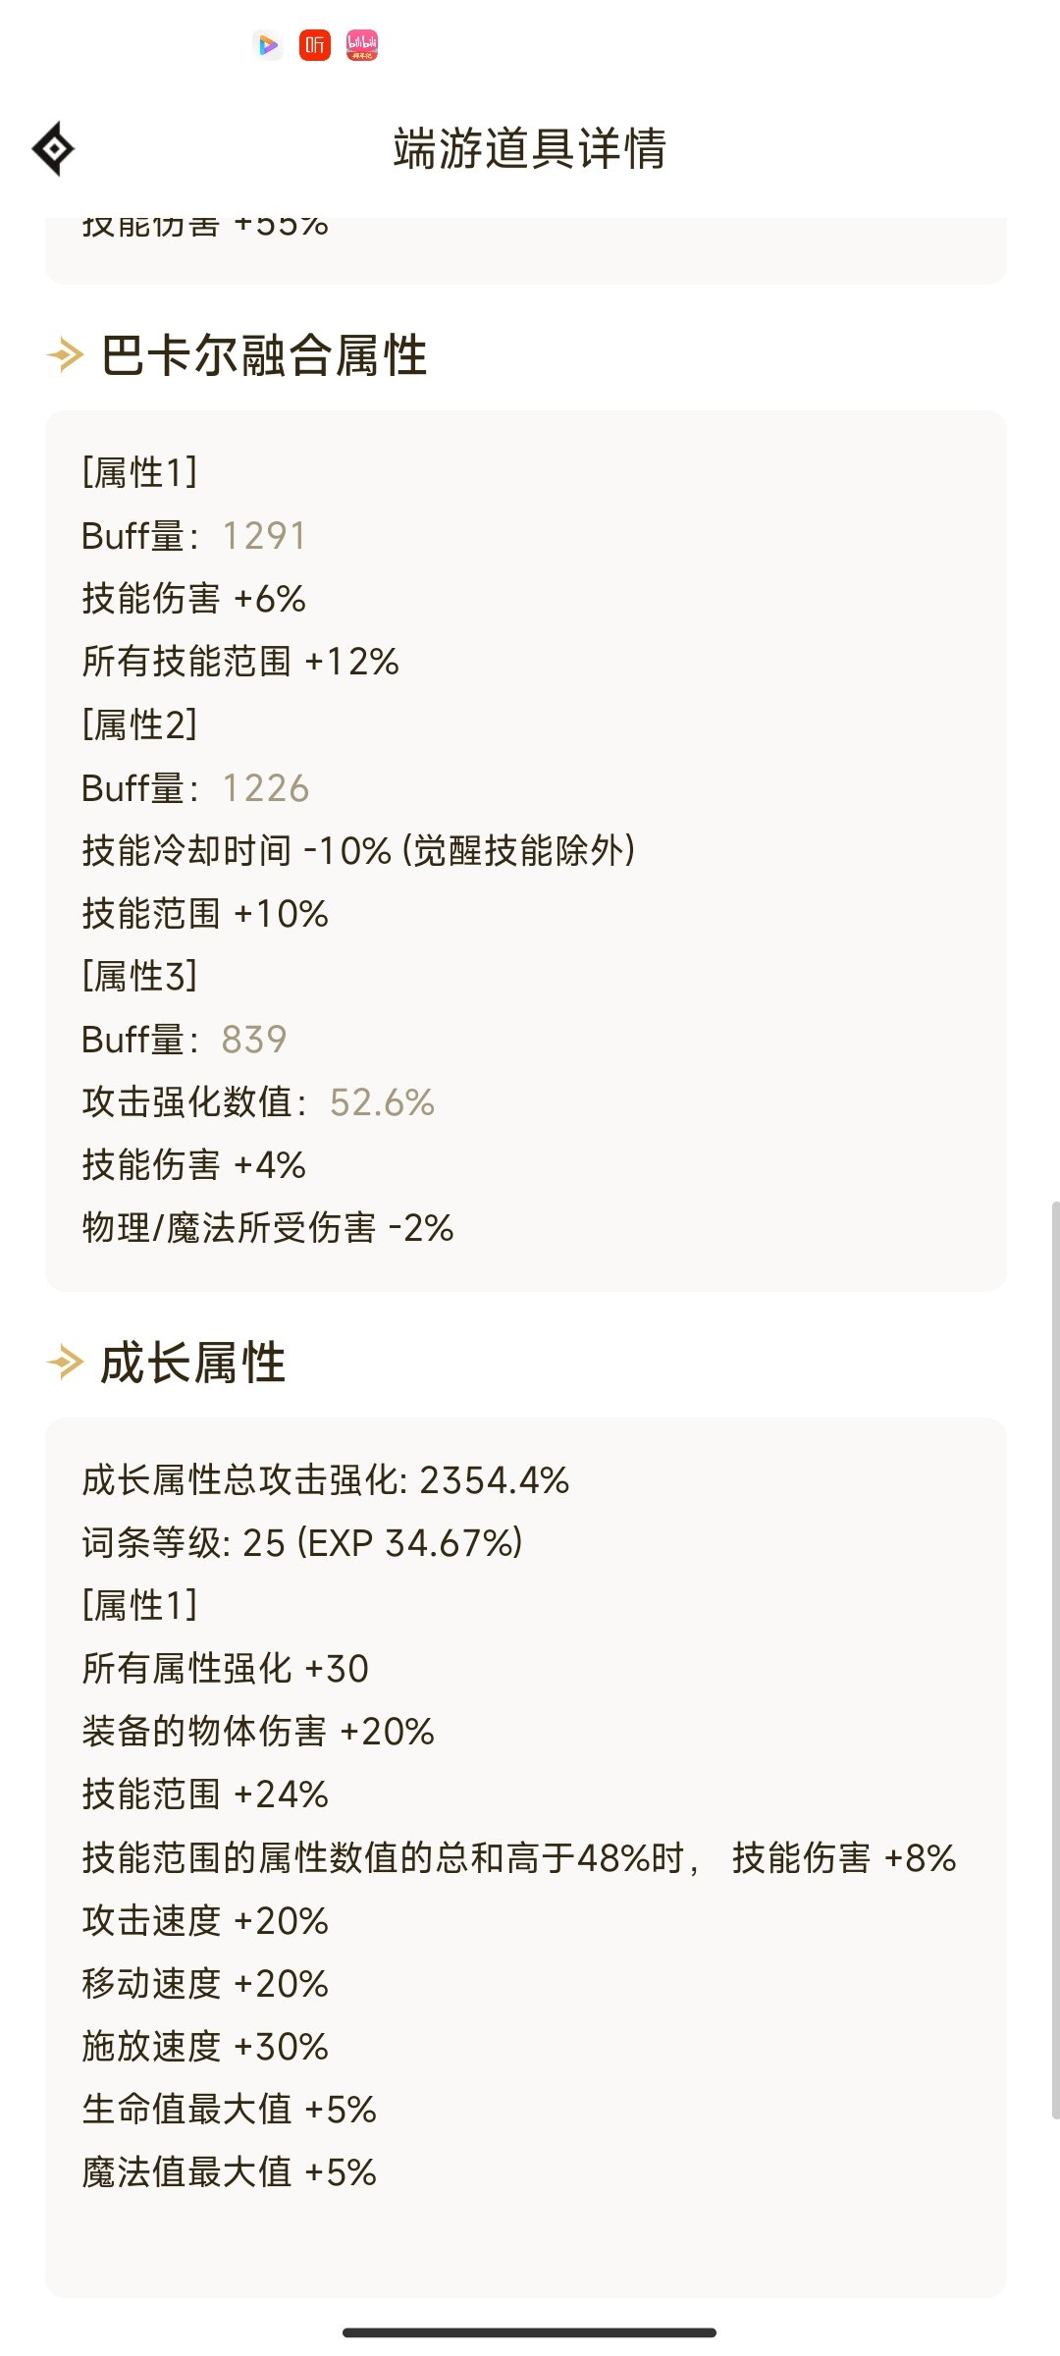This screenshot has width=1060, height=2356.
Task: Tap the Buff量 1226 value
Action: [x=265, y=788]
